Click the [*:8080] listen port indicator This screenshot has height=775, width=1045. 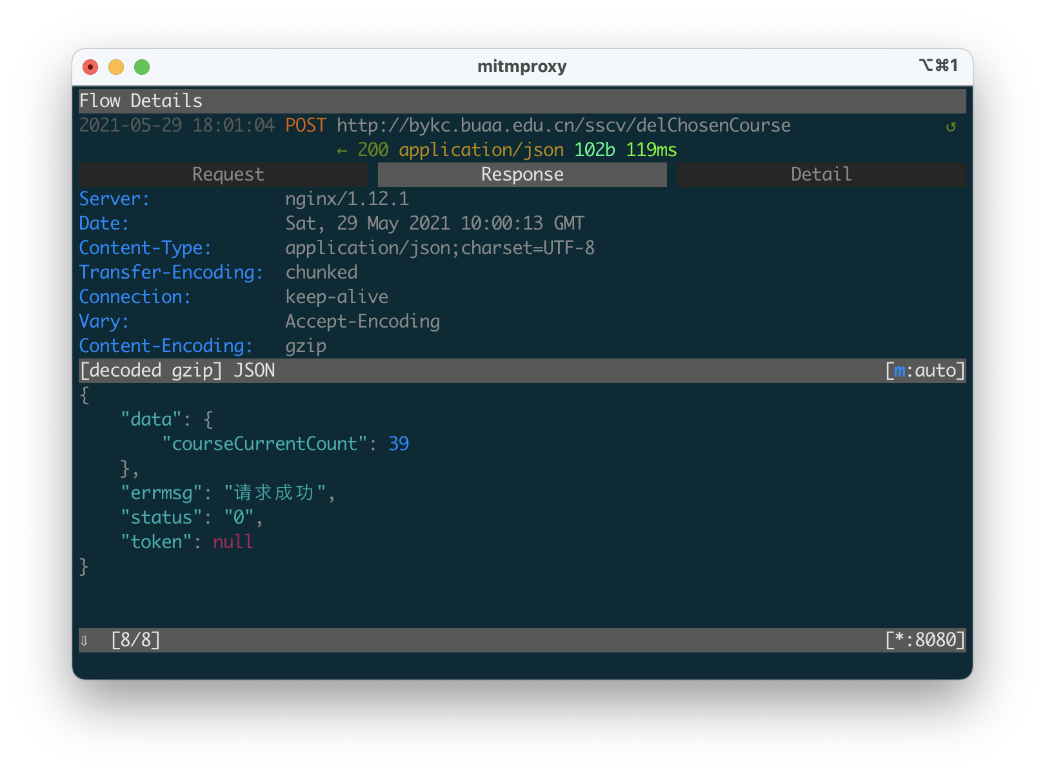[x=925, y=640]
